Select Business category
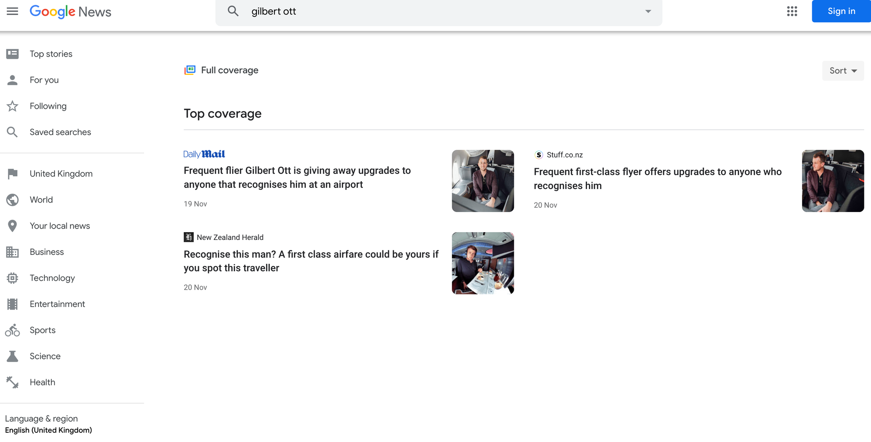 pos(47,252)
